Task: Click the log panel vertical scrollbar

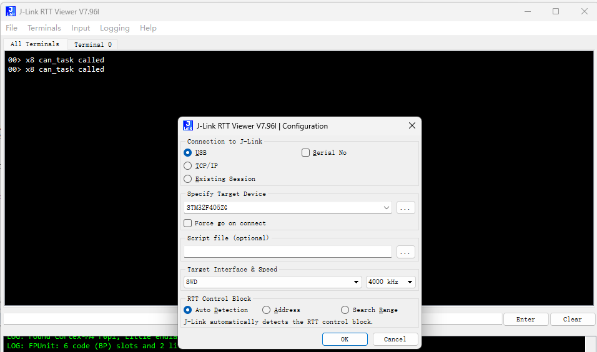Action: (591, 344)
